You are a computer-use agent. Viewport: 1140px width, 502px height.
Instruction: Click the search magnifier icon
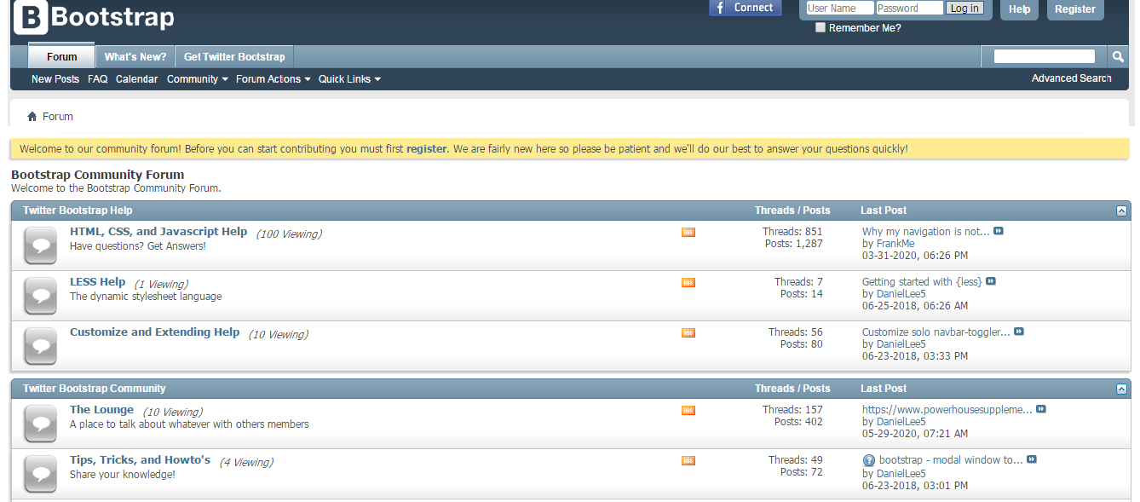click(x=1118, y=56)
